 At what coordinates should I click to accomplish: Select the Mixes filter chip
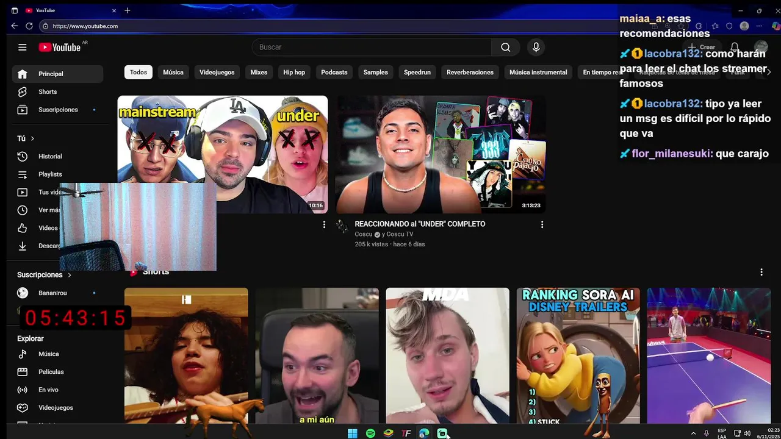pyautogui.click(x=259, y=72)
